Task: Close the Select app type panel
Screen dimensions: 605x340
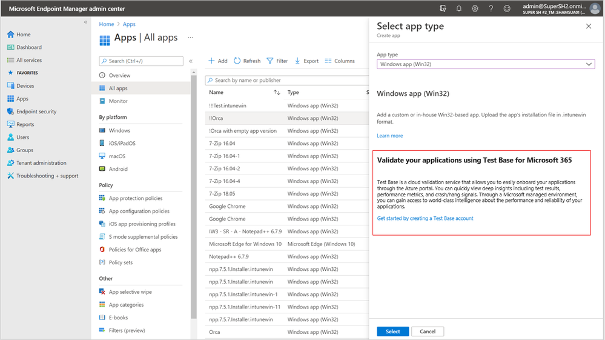Action: pyautogui.click(x=589, y=26)
